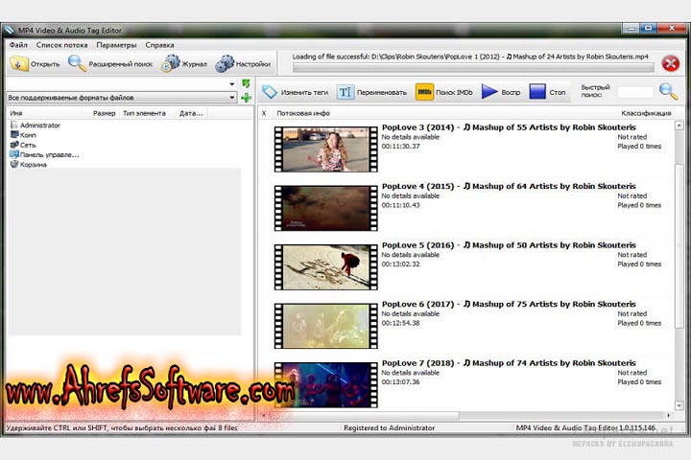Select the PopLove 5 (2016) video thumbnail

tap(325, 265)
